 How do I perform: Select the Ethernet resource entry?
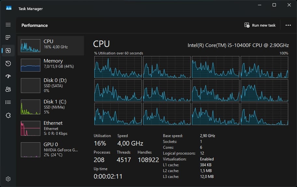(50, 128)
